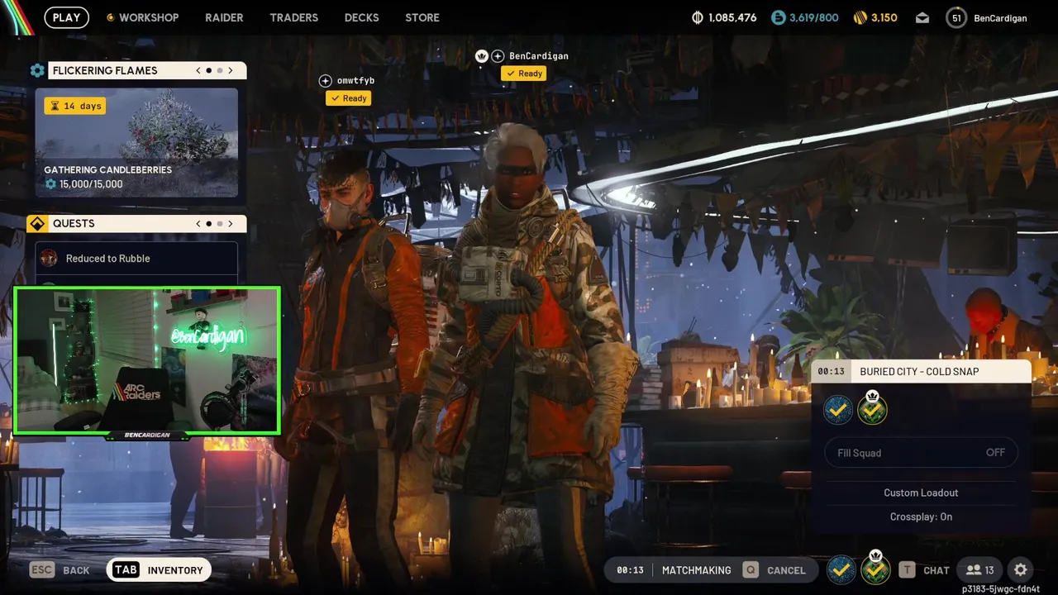Viewport: 1058px width, 595px height.
Task: Open the mail inbox icon
Action: point(922,17)
